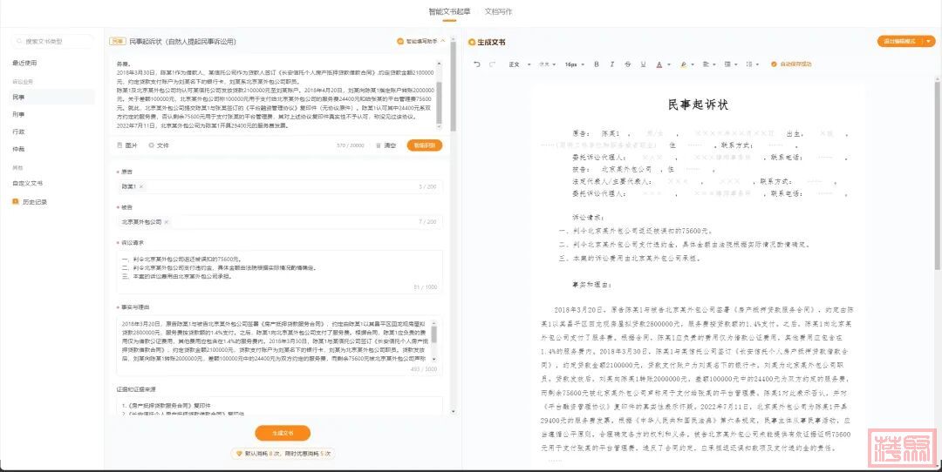Apply Italic formatting in the editor
The width and height of the screenshot is (942, 472).
[x=612, y=64]
